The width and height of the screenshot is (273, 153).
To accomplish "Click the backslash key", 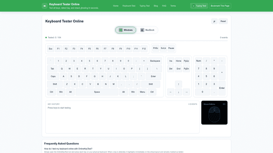I will click(157, 69).
